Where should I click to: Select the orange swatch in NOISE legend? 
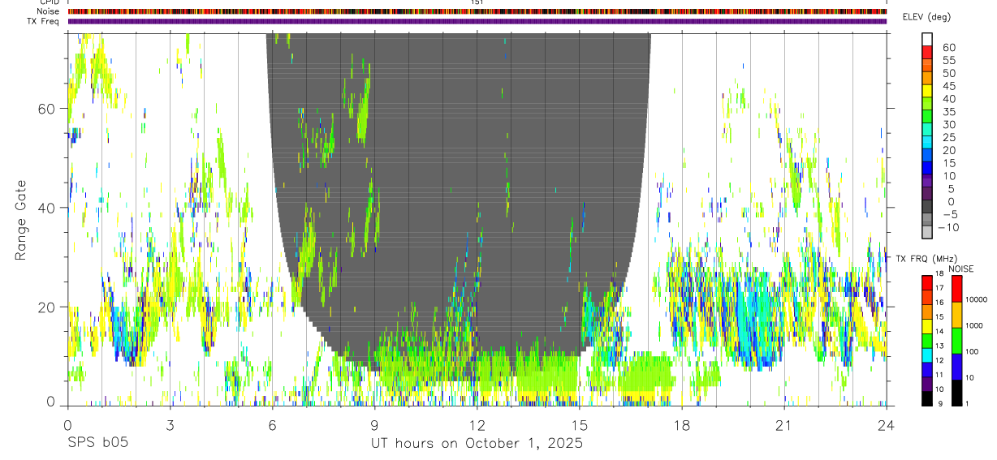pyautogui.click(x=957, y=315)
